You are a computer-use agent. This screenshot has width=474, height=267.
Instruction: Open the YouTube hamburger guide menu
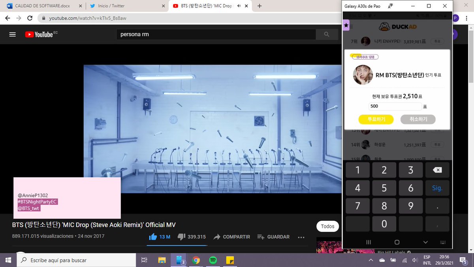point(12,34)
